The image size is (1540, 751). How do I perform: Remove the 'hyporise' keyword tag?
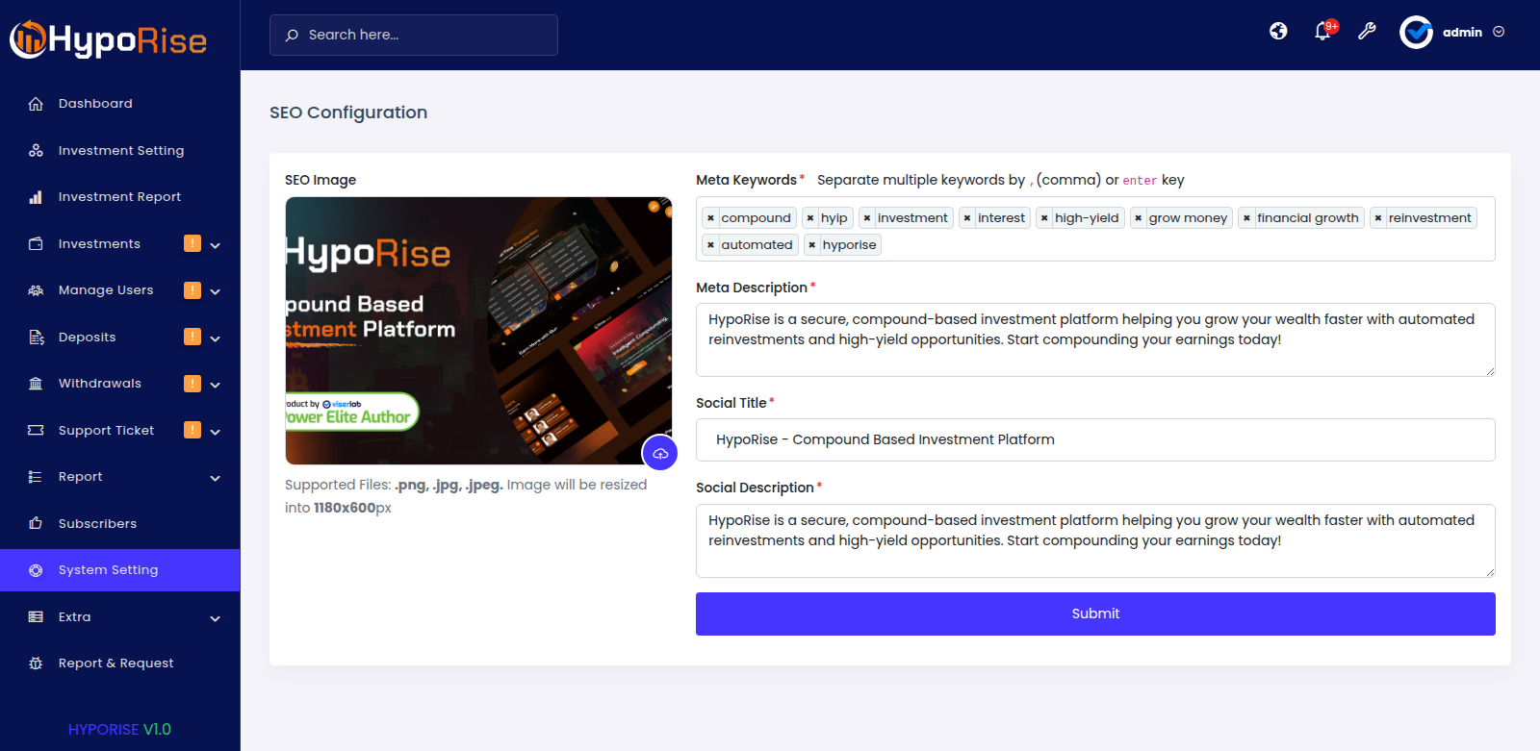click(812, 245)
